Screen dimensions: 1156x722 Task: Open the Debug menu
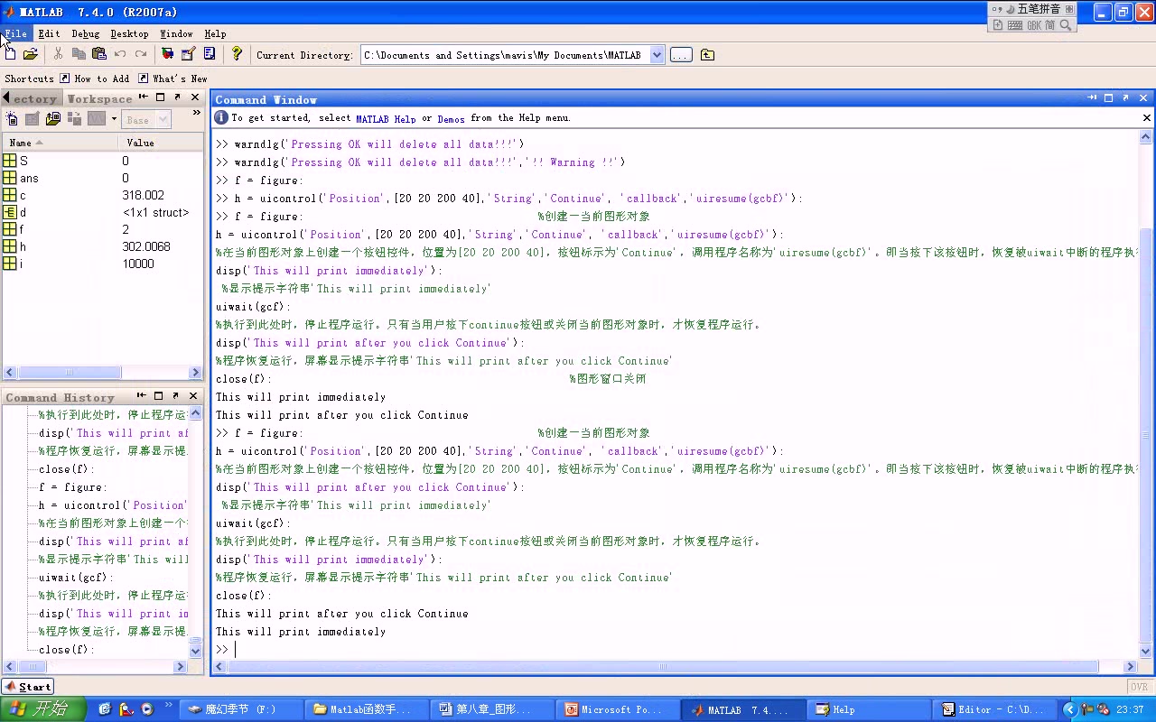86,33
